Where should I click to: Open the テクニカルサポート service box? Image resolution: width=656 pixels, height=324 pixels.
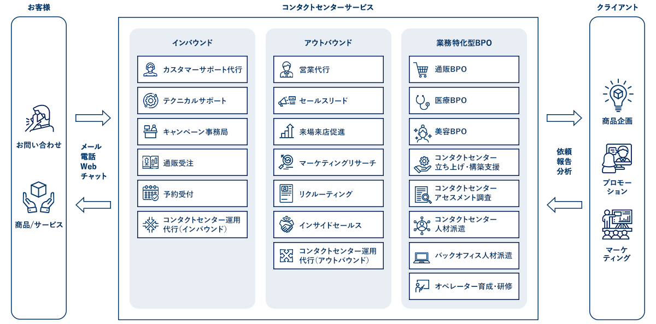tap(192, 101)
